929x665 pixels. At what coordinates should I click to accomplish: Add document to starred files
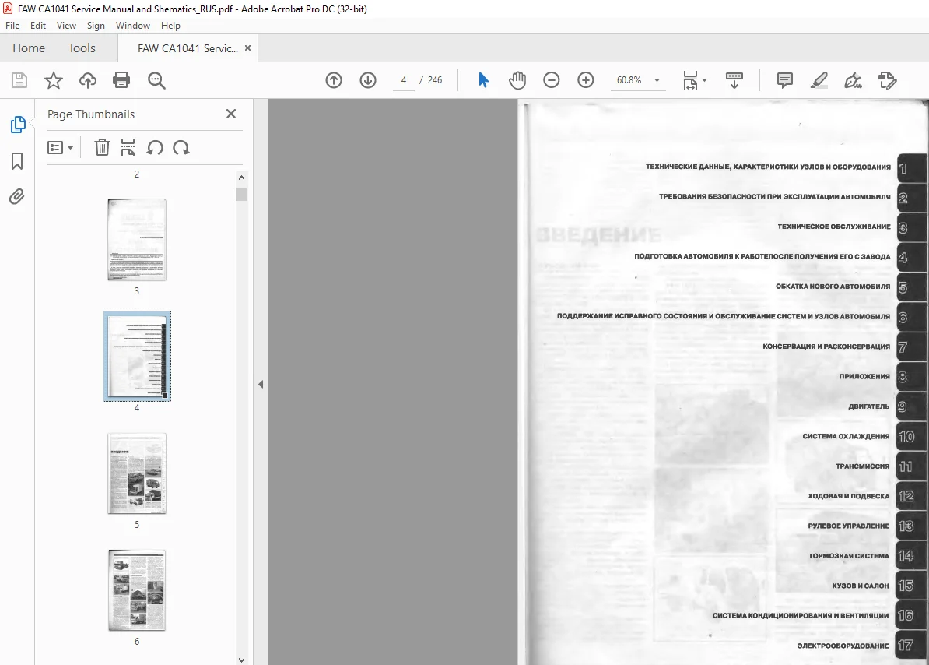coord(54,80)
